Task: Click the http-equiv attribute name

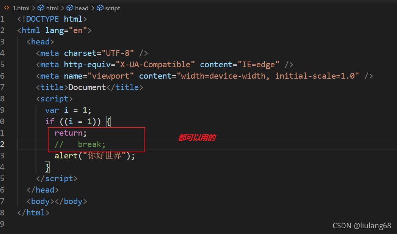Action: coord(87,65)
